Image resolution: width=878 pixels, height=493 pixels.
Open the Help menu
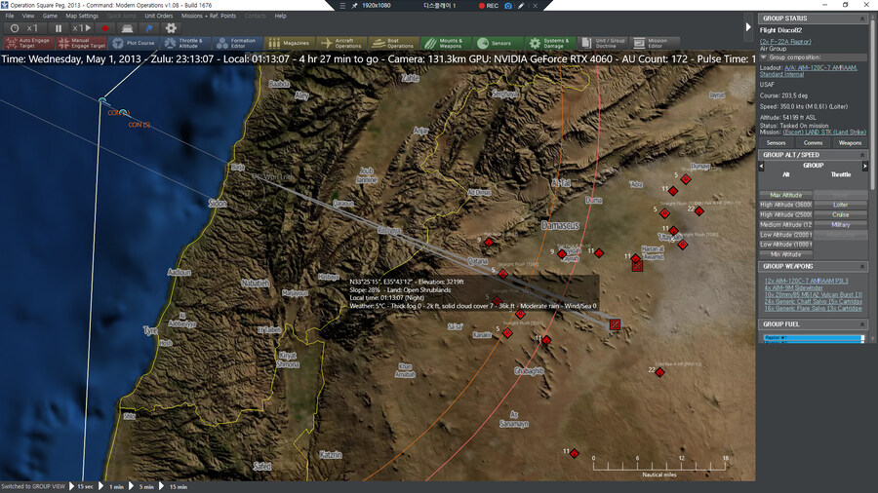point(281,16)
